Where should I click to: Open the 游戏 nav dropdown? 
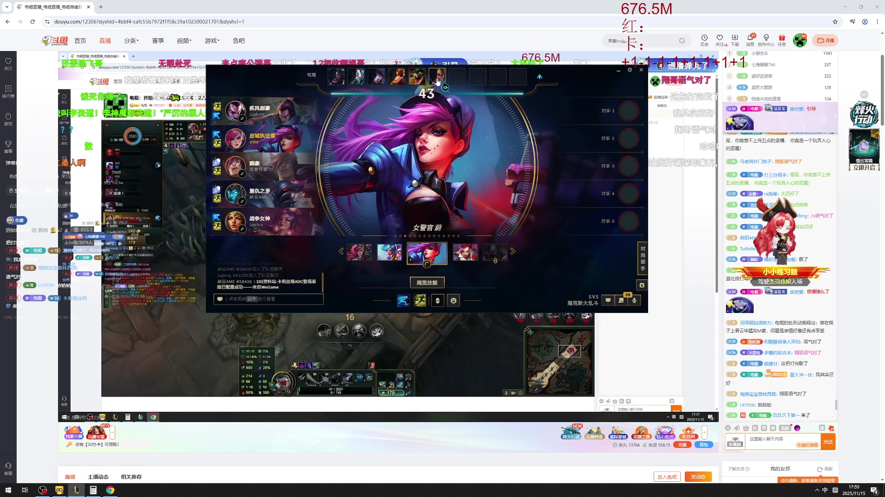212,40
